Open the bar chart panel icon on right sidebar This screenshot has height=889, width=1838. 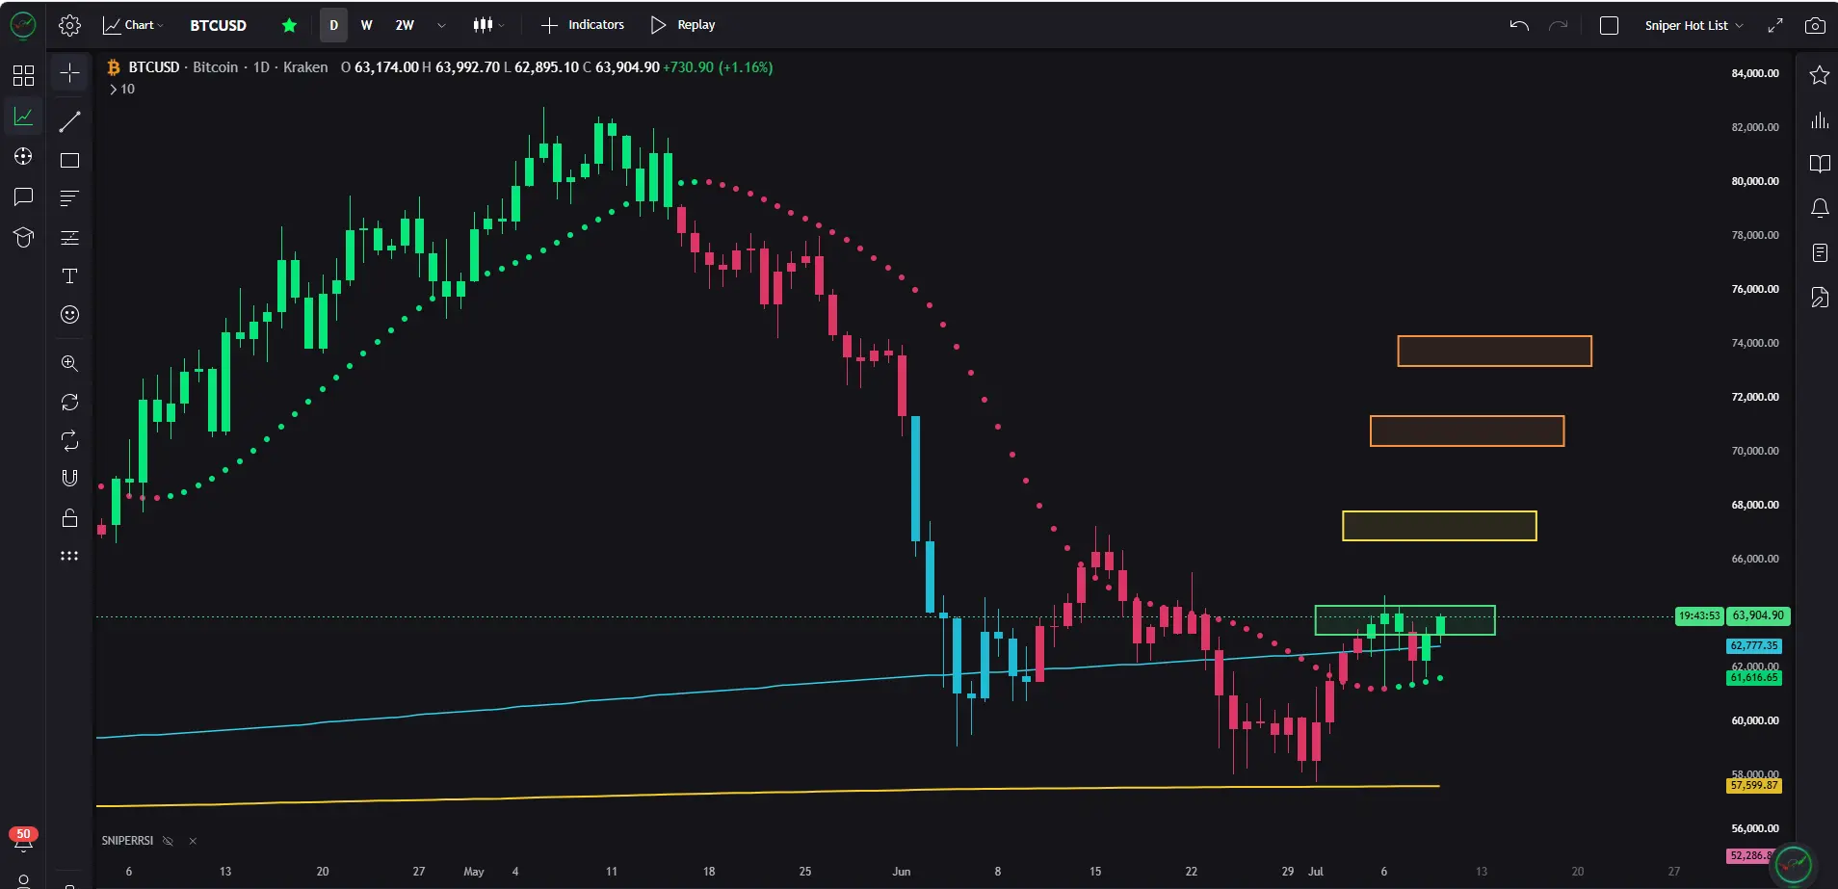[1819, 120]
